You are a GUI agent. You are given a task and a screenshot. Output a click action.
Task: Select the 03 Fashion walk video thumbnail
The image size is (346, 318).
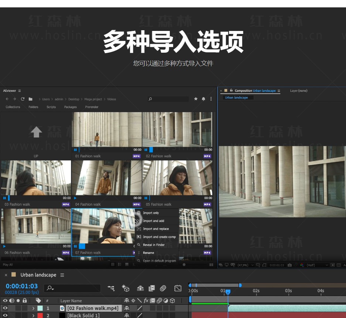click(36, 178)
